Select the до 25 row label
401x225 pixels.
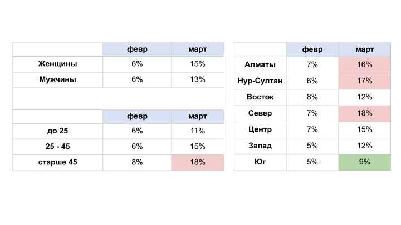tap(57, 131)
